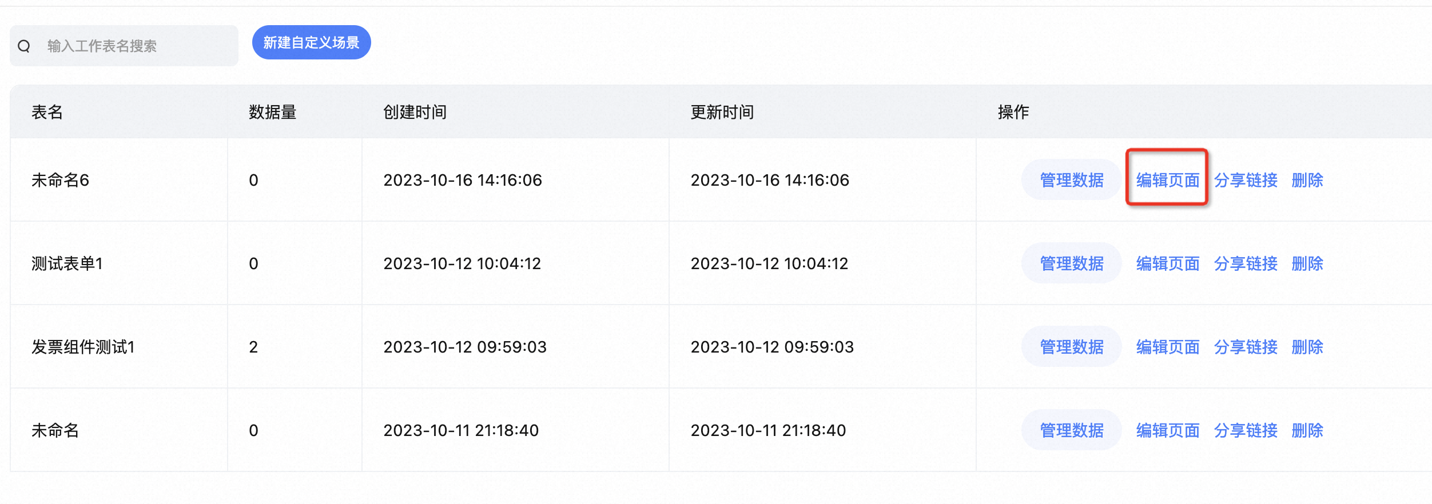Edit page of 测试表单1
This screenshot has height=504, width=1432.
pyautogui.click(x=1167, y=263)
